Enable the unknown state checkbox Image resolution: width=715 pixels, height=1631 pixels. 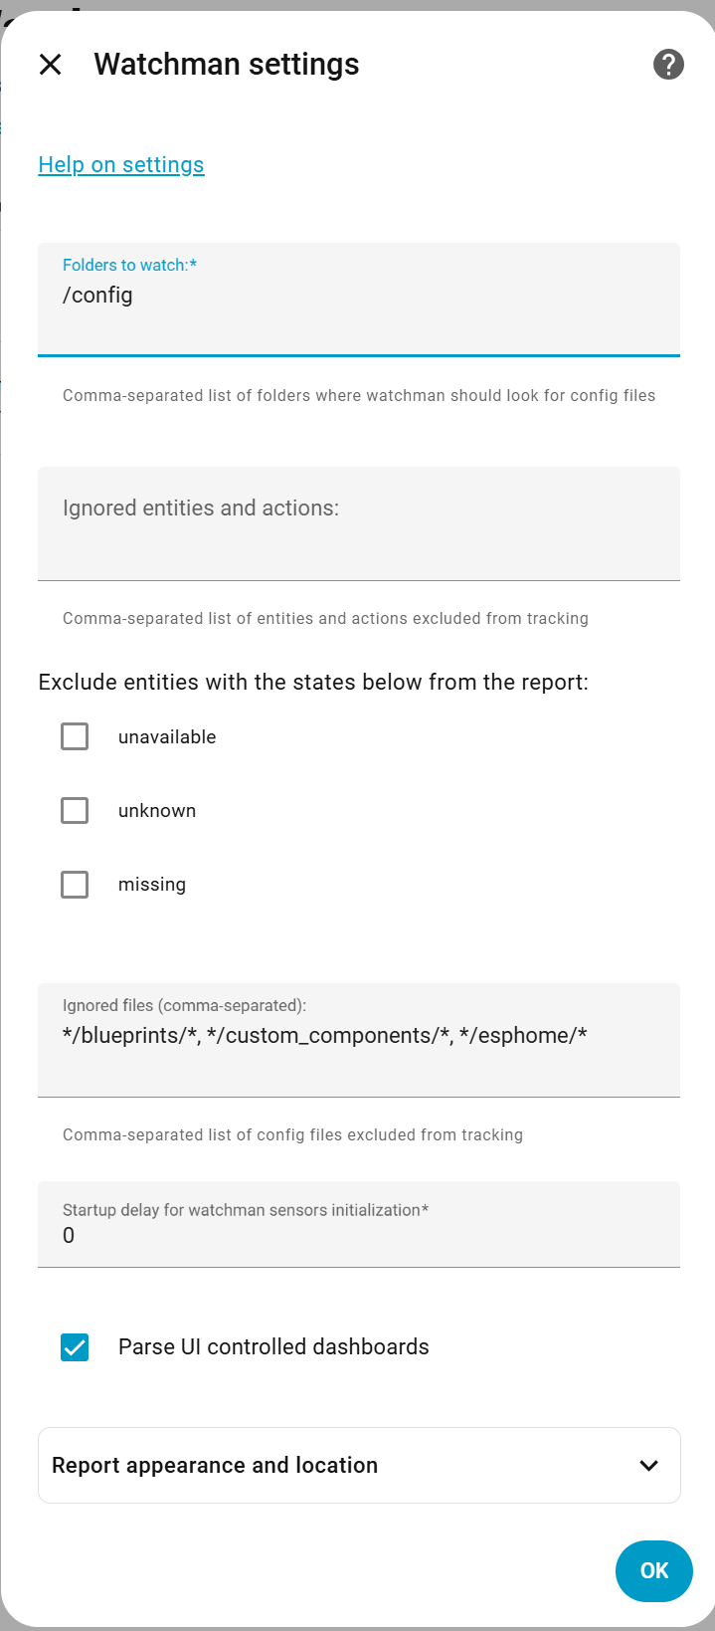coord(75,810)
